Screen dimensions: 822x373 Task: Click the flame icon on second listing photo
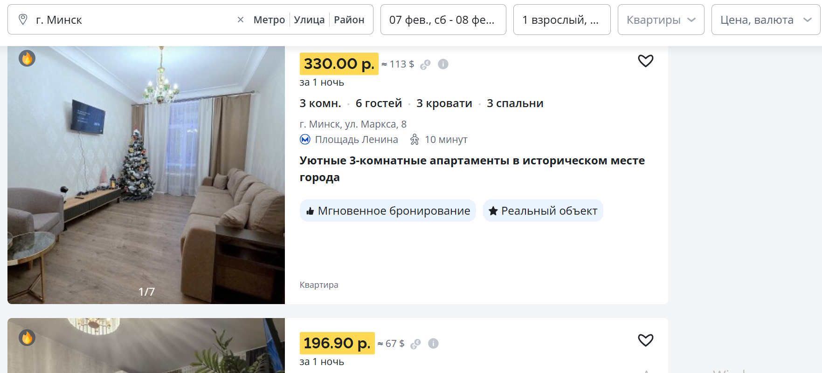pyautogui.click(x=27, y=338)
